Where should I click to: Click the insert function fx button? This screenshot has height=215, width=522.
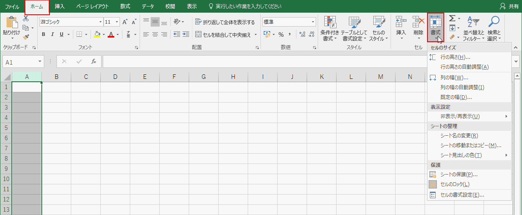point(94,61)
